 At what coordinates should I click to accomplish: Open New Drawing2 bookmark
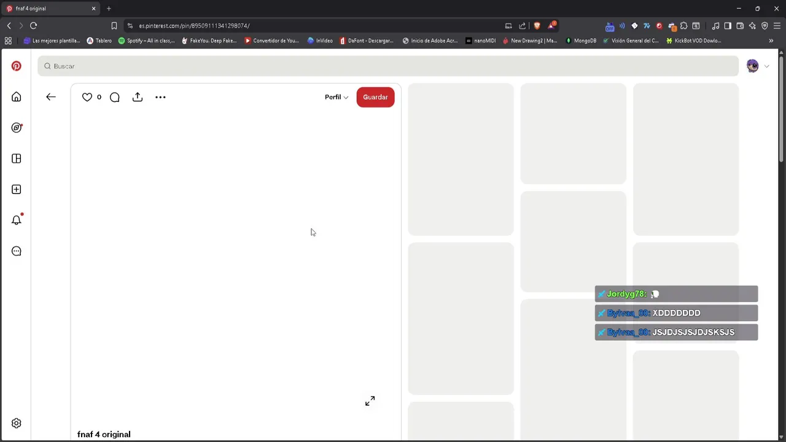pos(530,41)
